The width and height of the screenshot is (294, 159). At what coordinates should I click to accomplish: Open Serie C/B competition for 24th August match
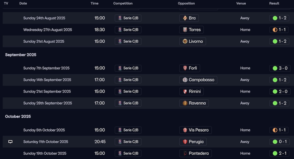click(128, 18)
